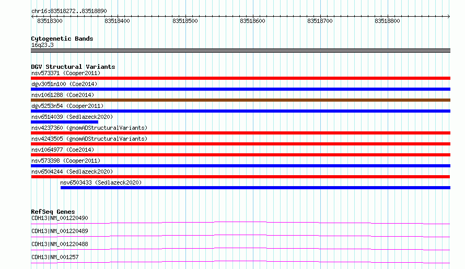Select the CDH13|NM_001220489 transcript label
The width and height of the screenshot is (465, 269).
(x=60, y=231)
